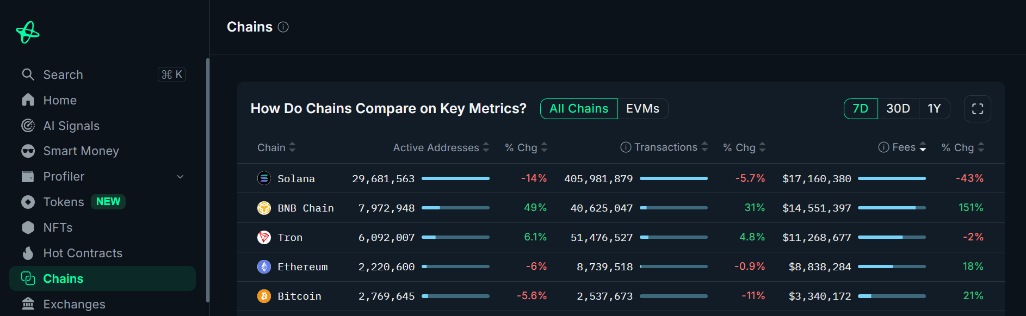
Task: Open Hot Contracts page
Action: click(x=102, y=253)
